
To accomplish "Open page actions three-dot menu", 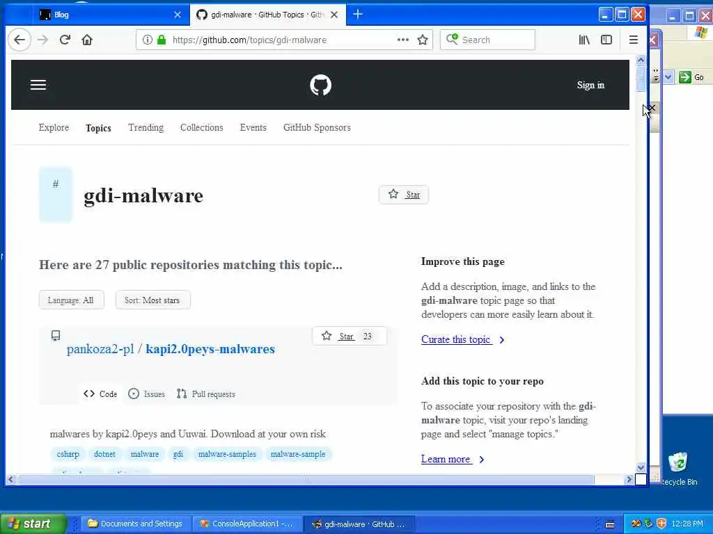I will tap(403, 40).
